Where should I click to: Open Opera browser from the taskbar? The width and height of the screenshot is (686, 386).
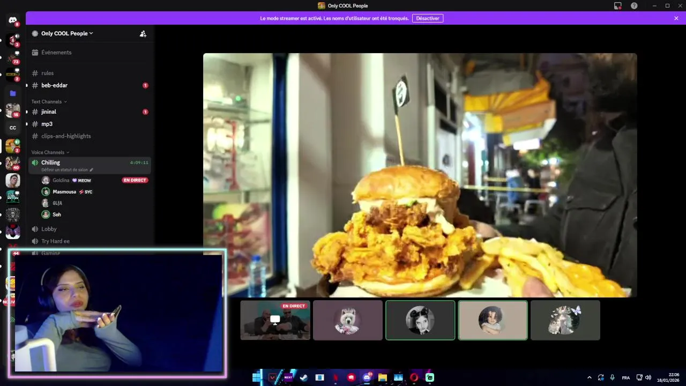(x=414, y=377)
